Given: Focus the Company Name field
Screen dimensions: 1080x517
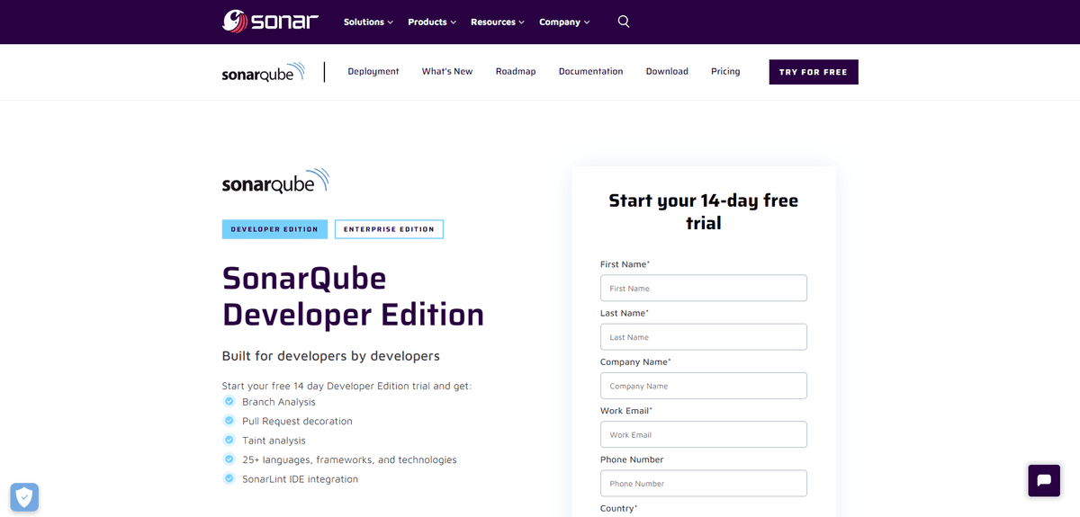Looking at the screenshot, I should (x=704, y=386).
